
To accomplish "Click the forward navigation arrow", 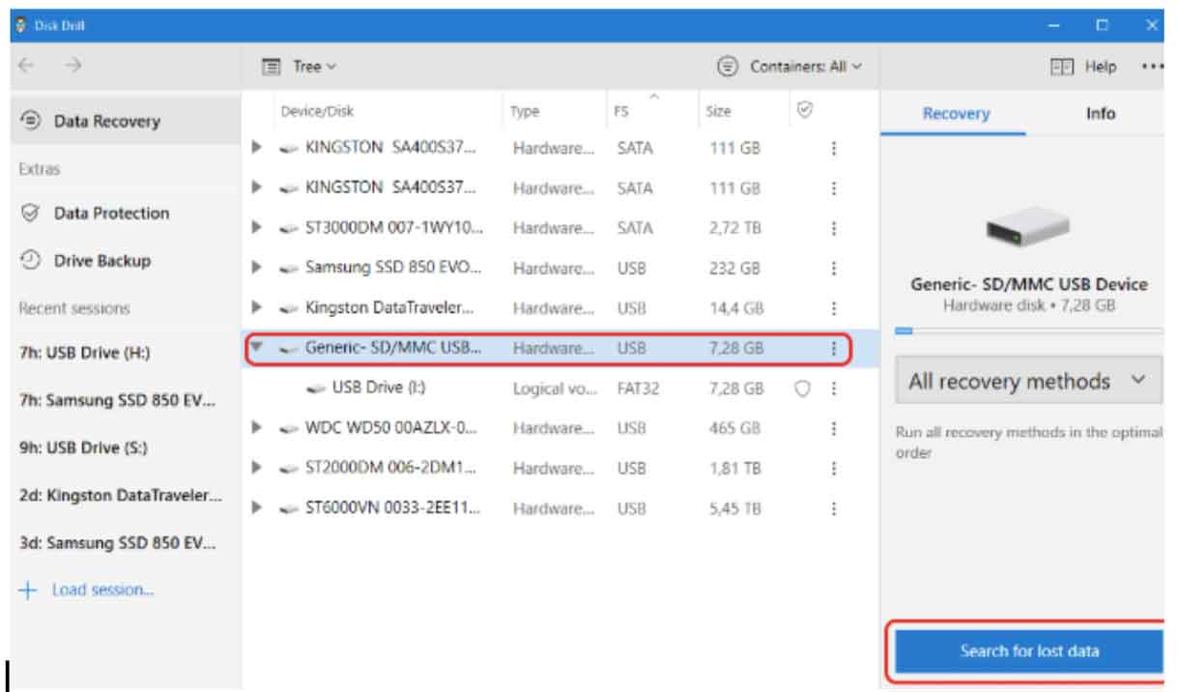I will 73,66.
